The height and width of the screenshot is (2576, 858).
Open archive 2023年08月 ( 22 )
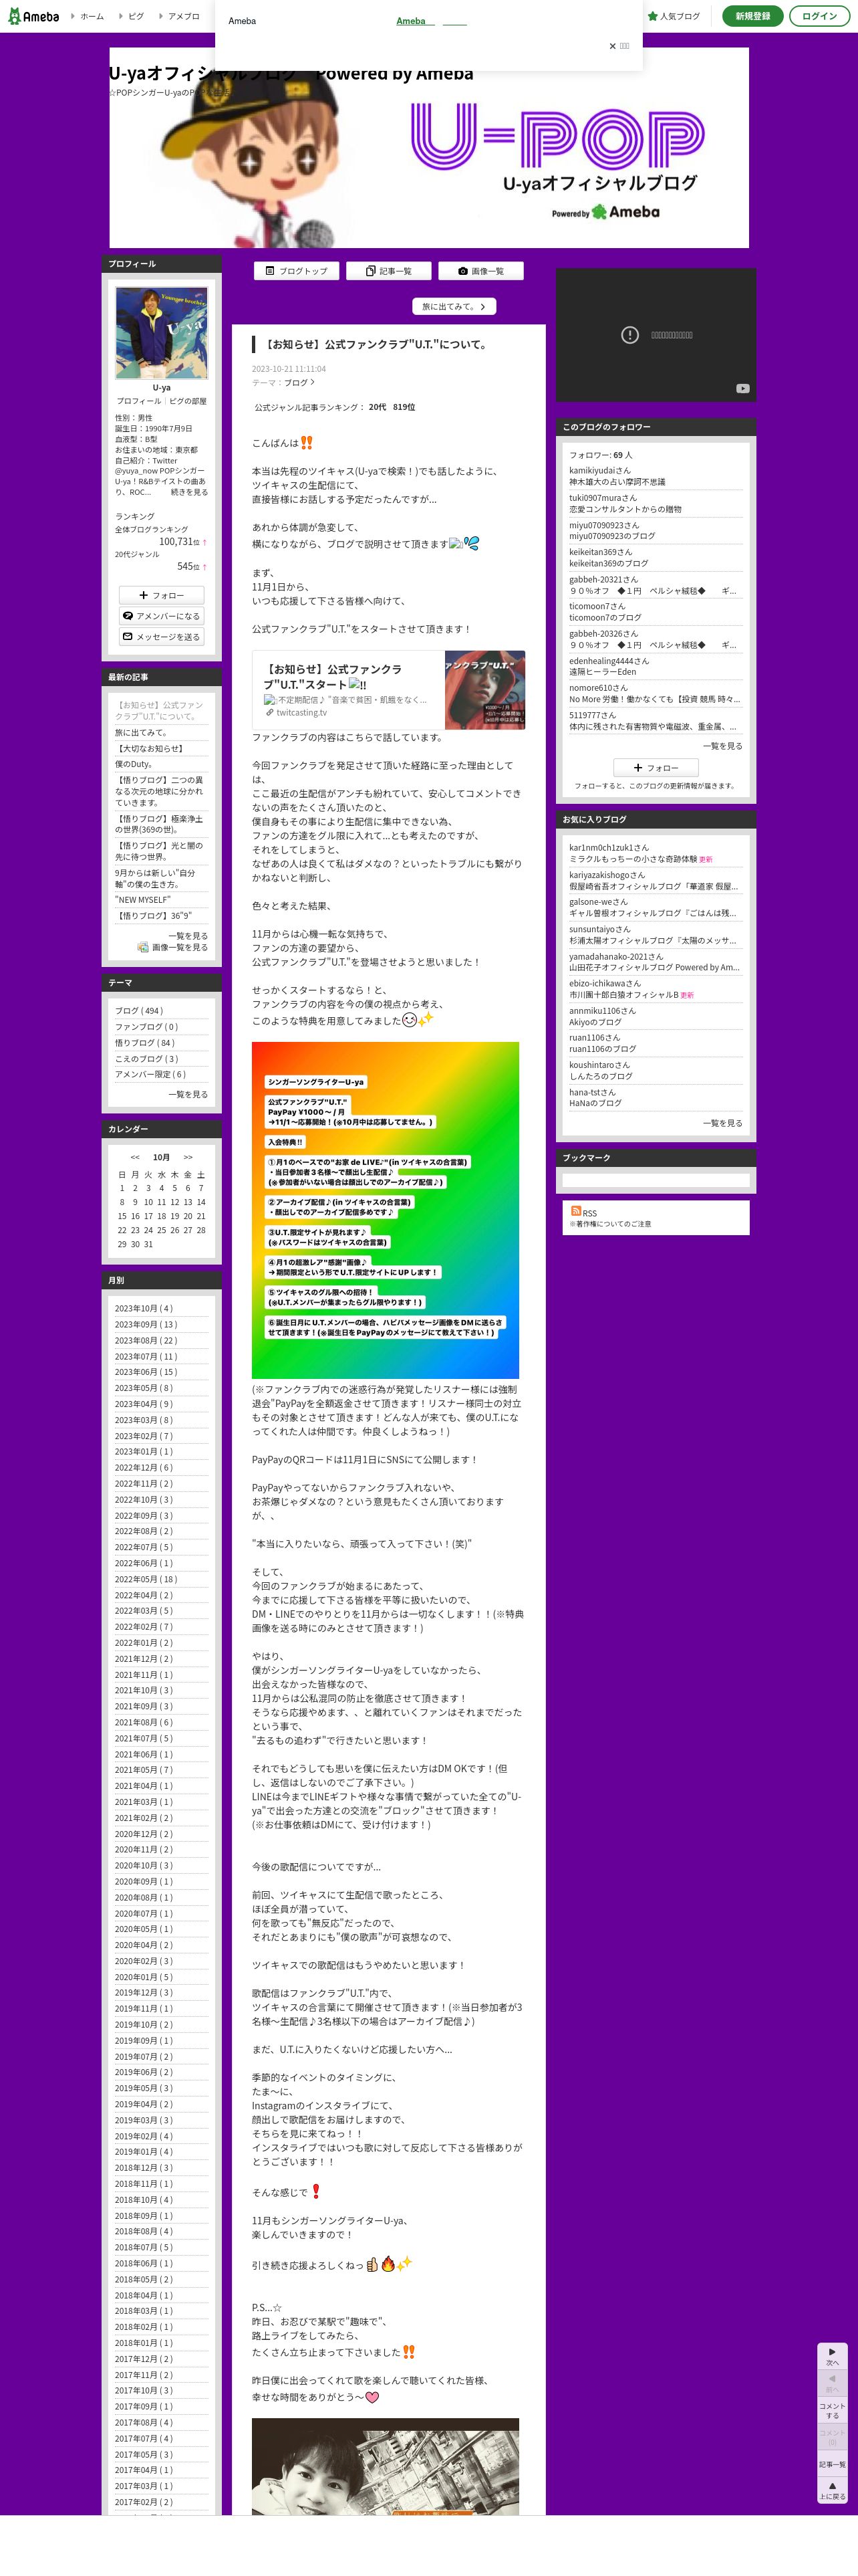[x=146, y=1340]
